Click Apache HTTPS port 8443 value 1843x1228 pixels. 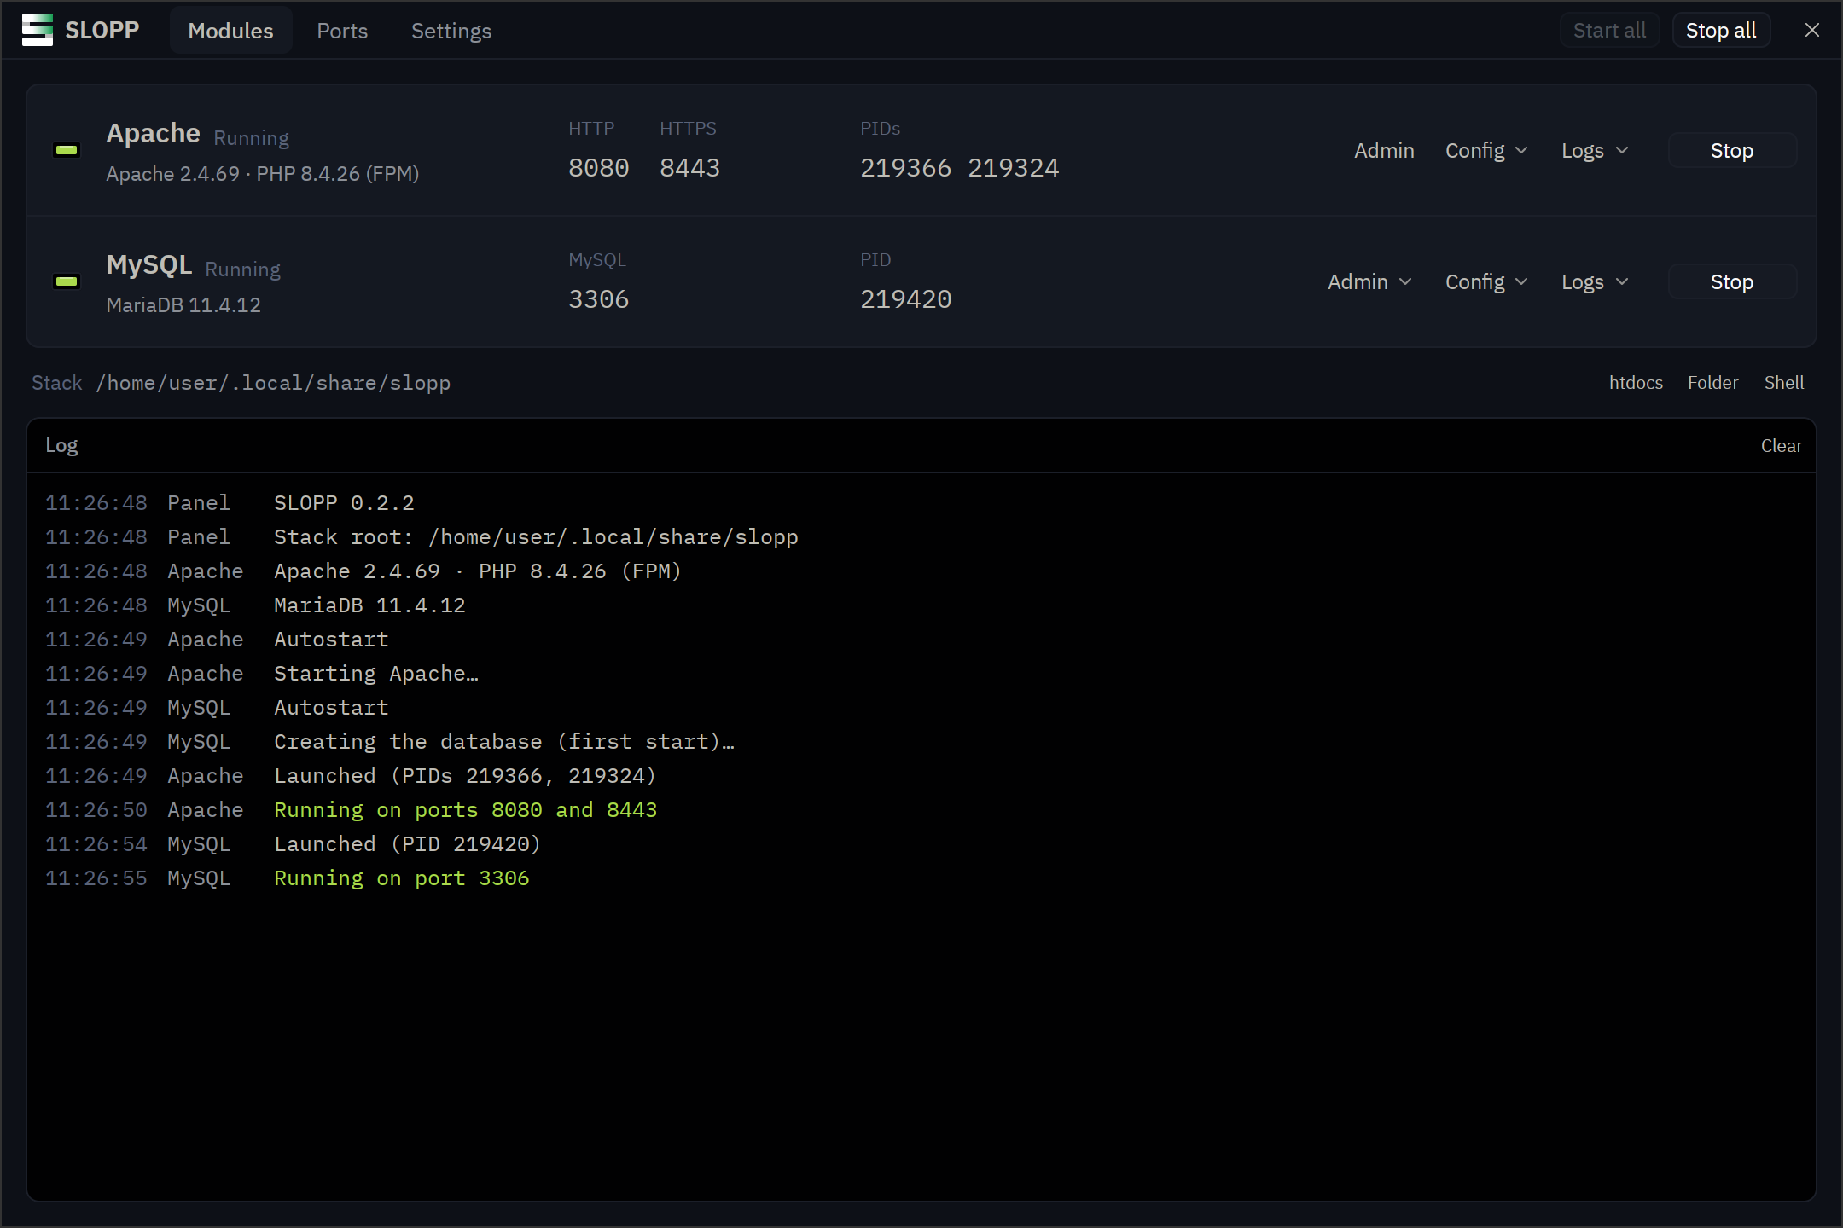(689, 168)
